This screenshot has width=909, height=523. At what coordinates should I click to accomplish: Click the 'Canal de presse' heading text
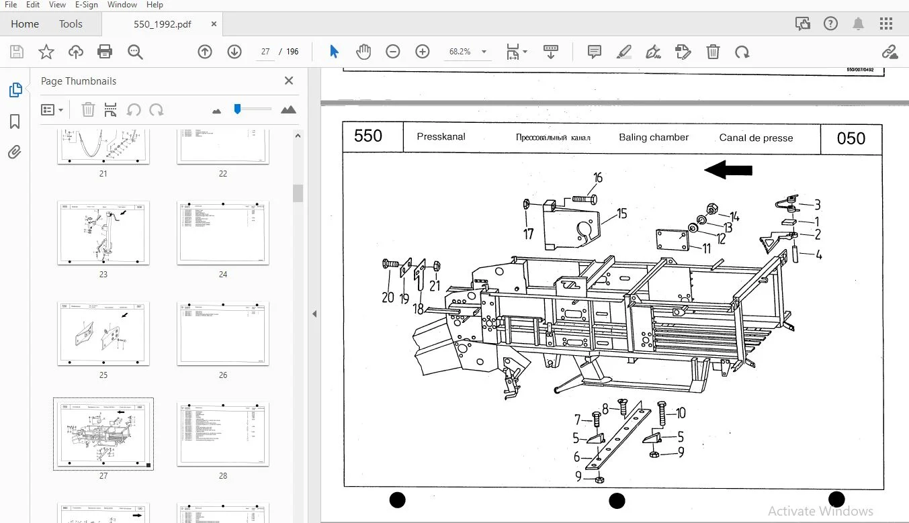(756, 138)
